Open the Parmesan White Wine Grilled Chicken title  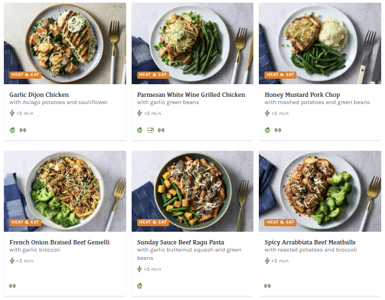click(191, 95)
